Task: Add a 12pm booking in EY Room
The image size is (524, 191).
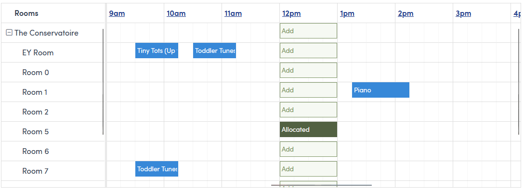Action: [x=308, y=51]
